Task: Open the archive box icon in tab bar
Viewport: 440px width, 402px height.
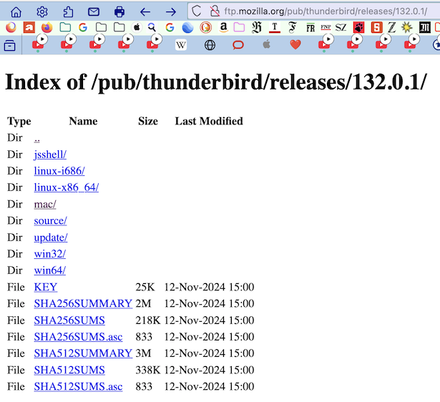Action: coord(10,45)
